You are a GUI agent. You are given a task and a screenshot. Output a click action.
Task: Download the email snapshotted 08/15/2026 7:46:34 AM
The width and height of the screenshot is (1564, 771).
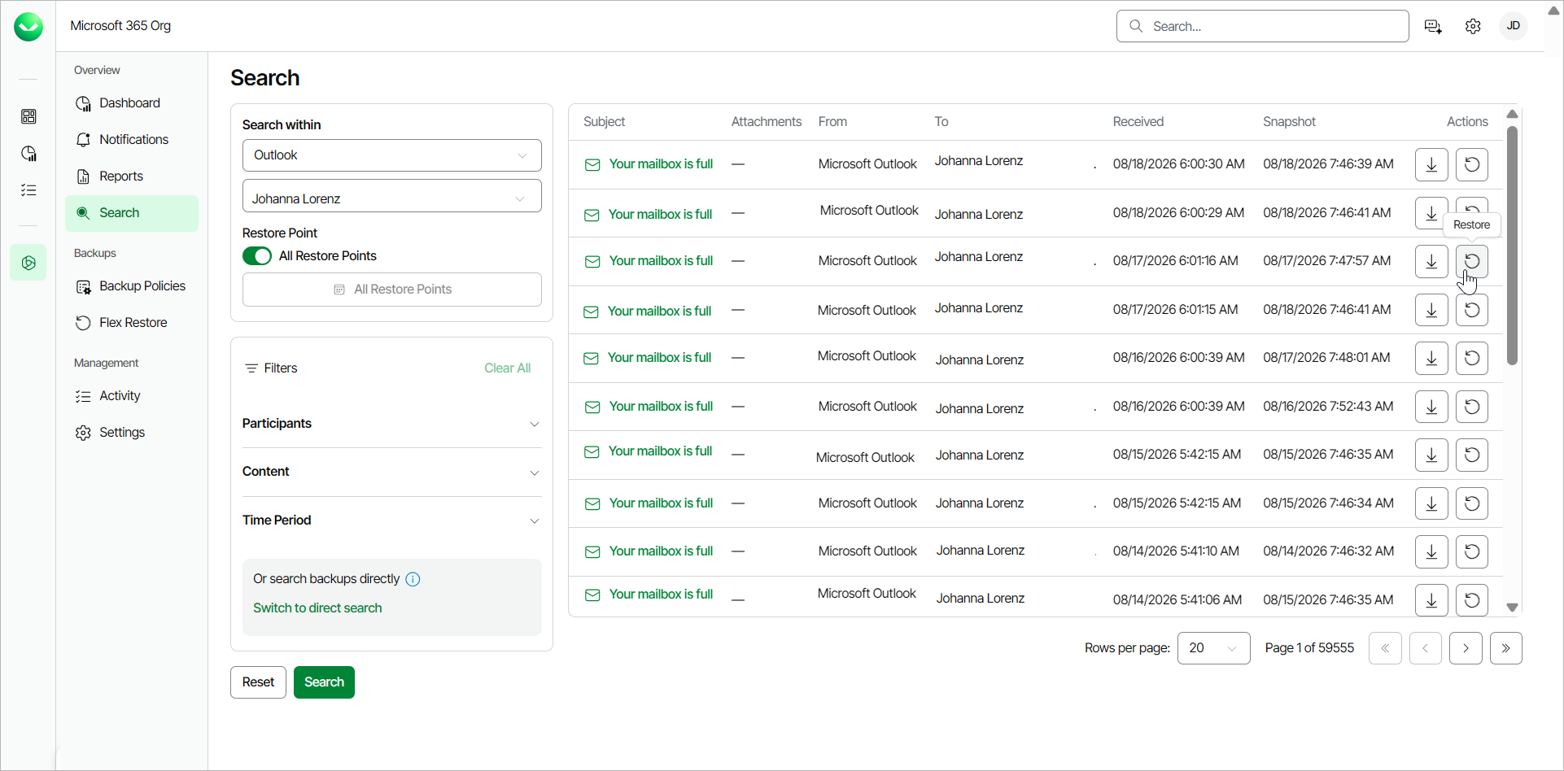(x=1431, y=503)
